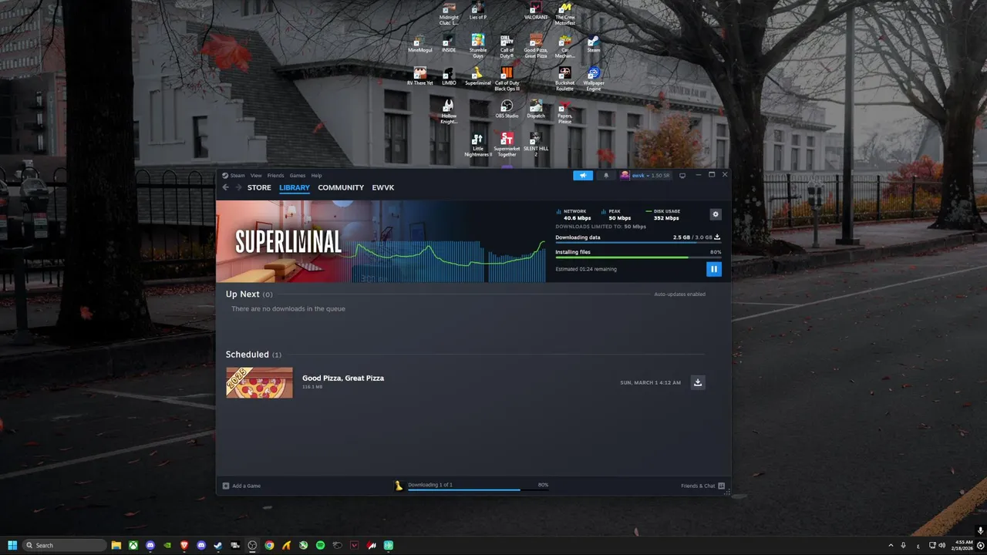Download Good Pizza, Great Pizza now
Screen dimensions: 987x555
click(698, 382)
